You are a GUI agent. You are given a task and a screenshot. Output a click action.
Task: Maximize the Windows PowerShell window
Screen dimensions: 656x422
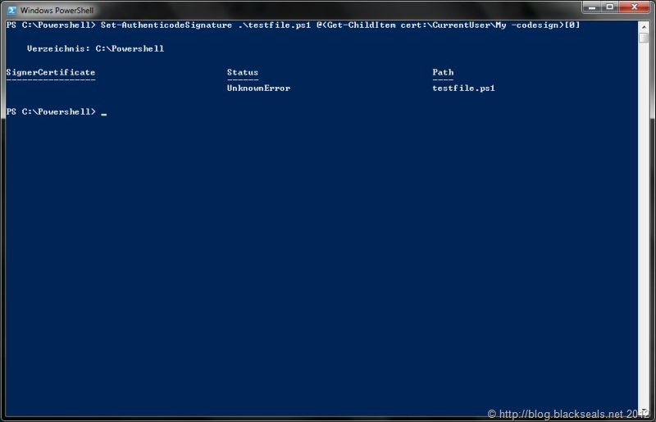[x=612, y=7]
